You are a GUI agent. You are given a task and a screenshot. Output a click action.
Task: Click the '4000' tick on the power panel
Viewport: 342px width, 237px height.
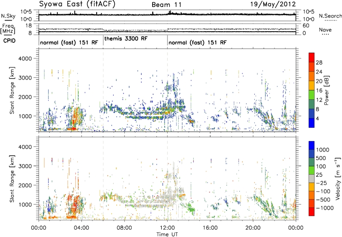25,59
